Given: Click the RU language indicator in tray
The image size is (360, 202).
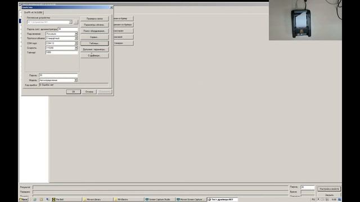Looking at the screenshot, I should click(x=313, y=200).
